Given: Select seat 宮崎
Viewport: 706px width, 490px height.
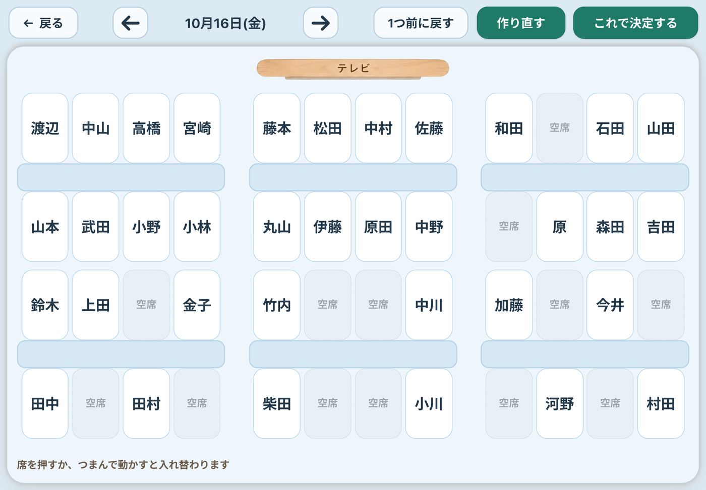Looking at the screenshot, I should tap(197, 128).
